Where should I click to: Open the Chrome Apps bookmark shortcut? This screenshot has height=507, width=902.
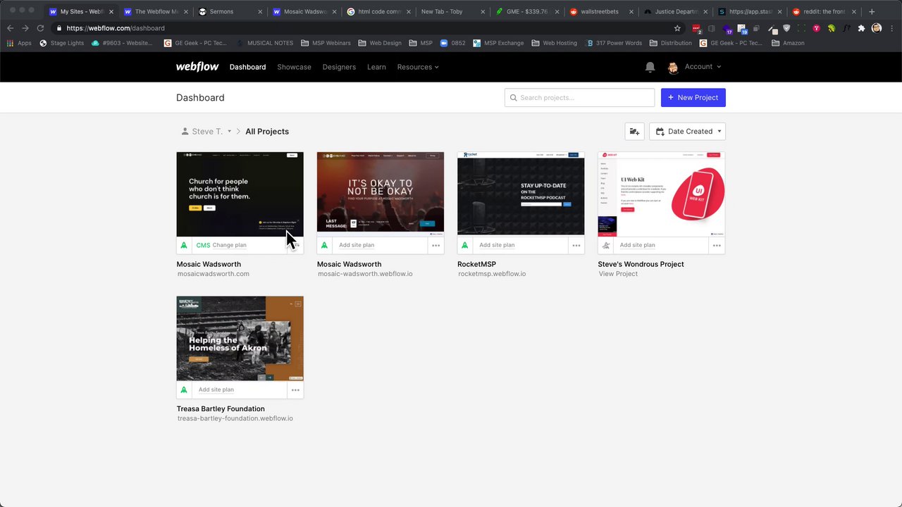(x=19, y=43)
